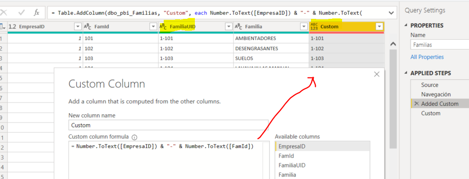Select EmpresaID in Available columns
Viewport: 469px width, 179px height.
(x=322, y=146)
